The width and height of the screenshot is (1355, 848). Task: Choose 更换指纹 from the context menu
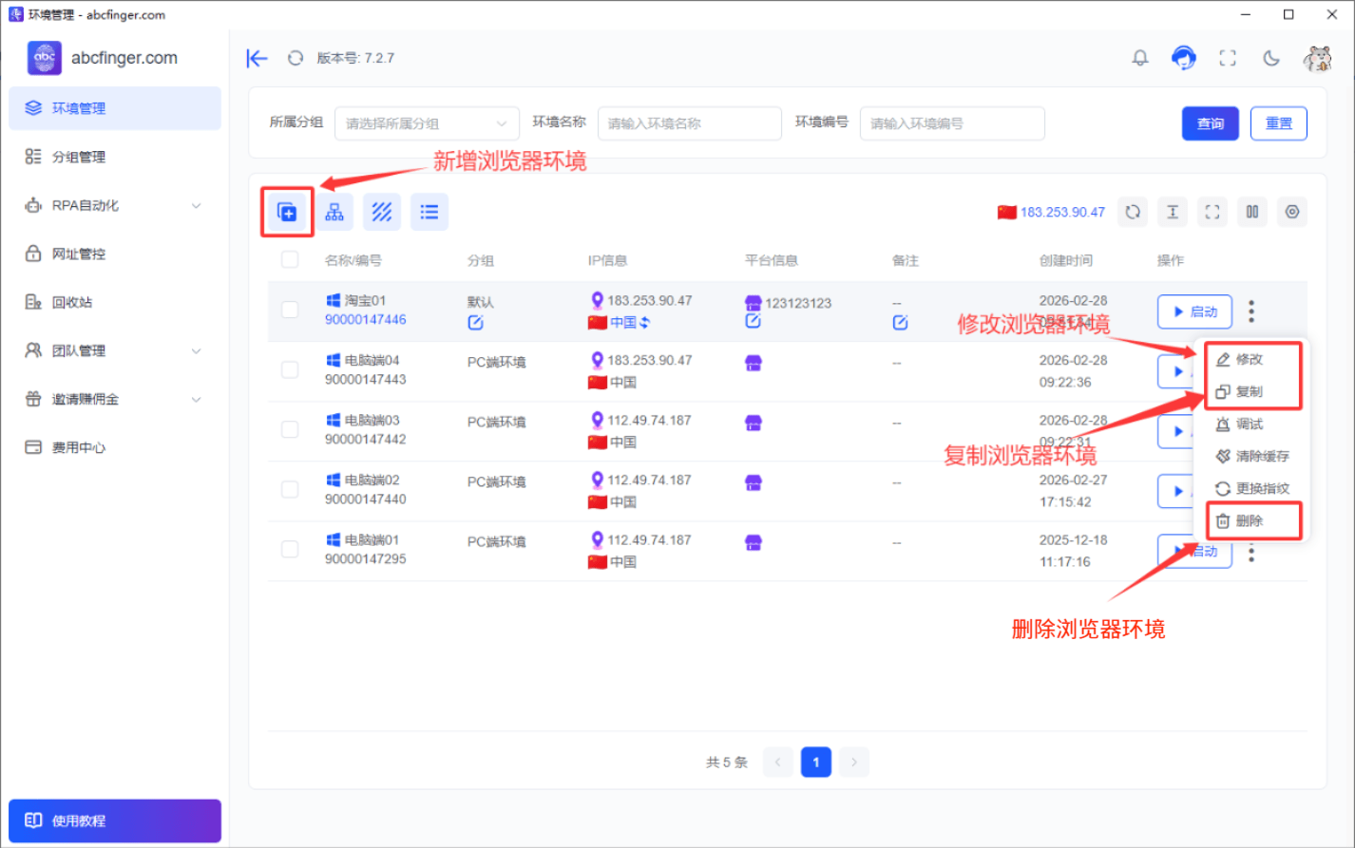(x=1251, y=488)
